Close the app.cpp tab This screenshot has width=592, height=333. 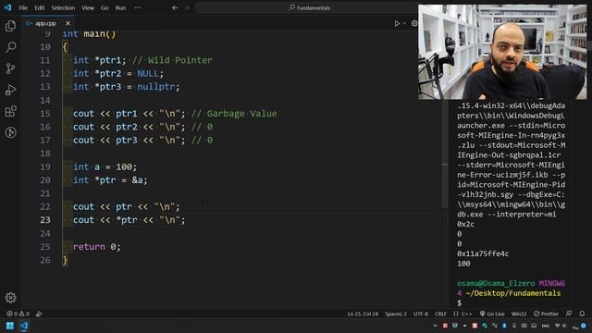[68, 23]
